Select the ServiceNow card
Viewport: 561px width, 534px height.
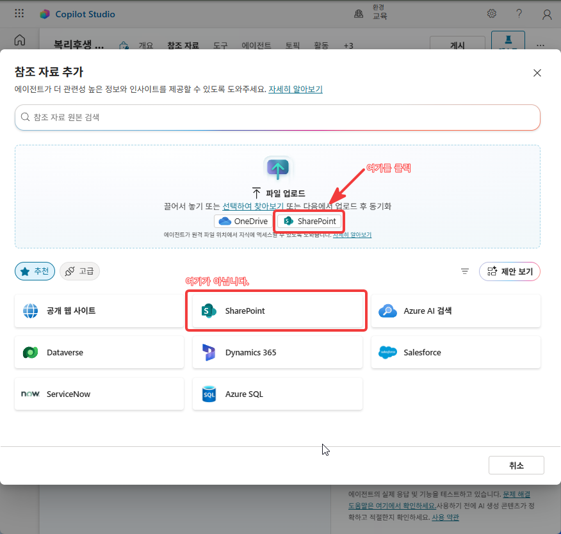[x=99, y=394]
